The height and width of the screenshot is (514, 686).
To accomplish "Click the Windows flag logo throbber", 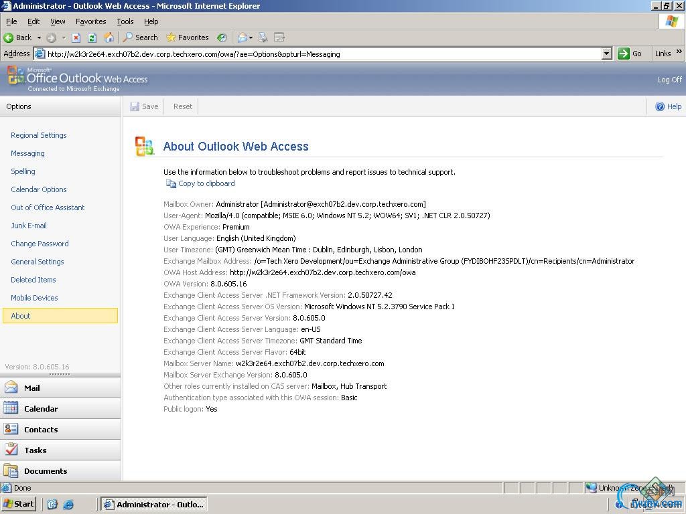I will point(671,21).
